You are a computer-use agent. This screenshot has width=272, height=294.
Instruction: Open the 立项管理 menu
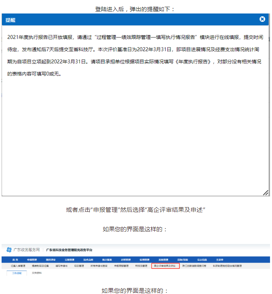(x=69, y=259)
